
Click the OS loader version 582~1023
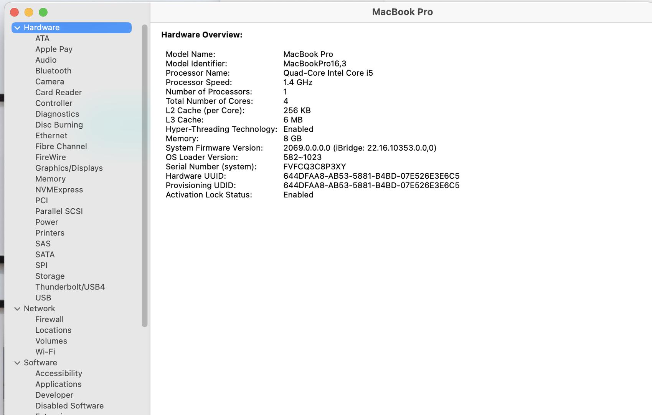click(302, 157)
